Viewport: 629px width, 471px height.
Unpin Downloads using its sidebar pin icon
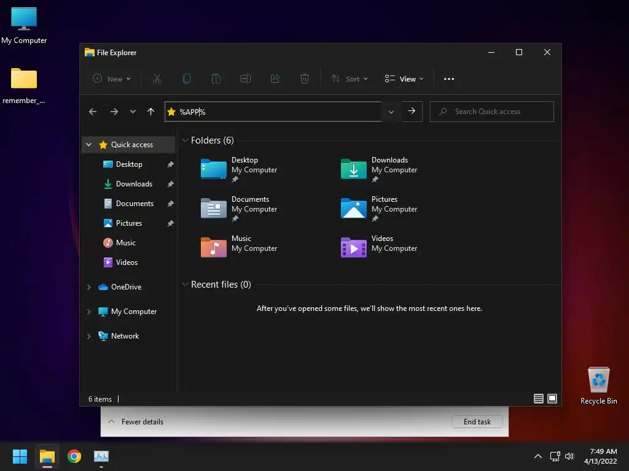pyautogui.click(x=171, y=184)
